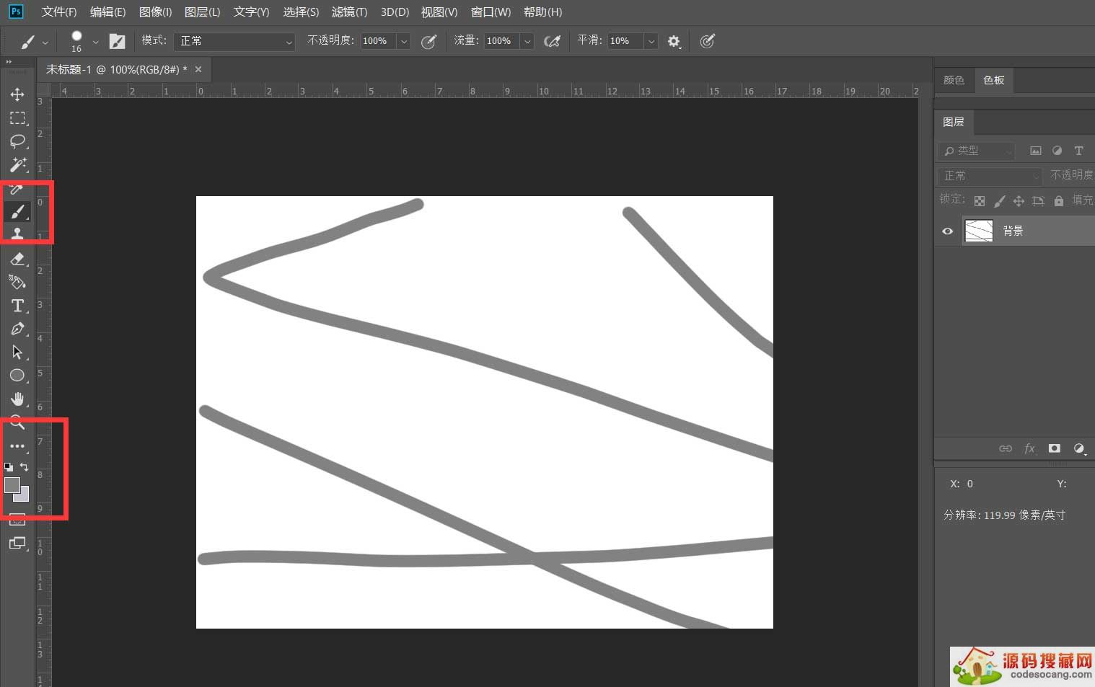Open the 图层(L) menu
Screen dimensions: 1095x687
pos(202,12)
